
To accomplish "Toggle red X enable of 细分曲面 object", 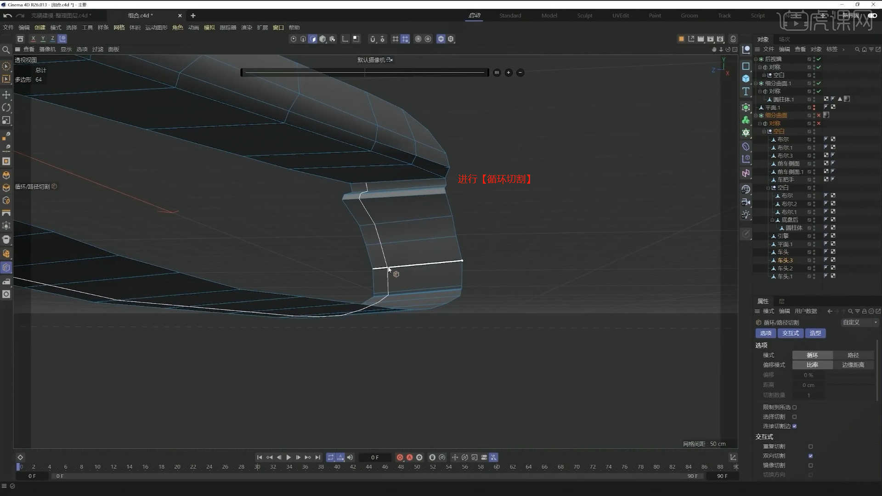I will 819,115.
